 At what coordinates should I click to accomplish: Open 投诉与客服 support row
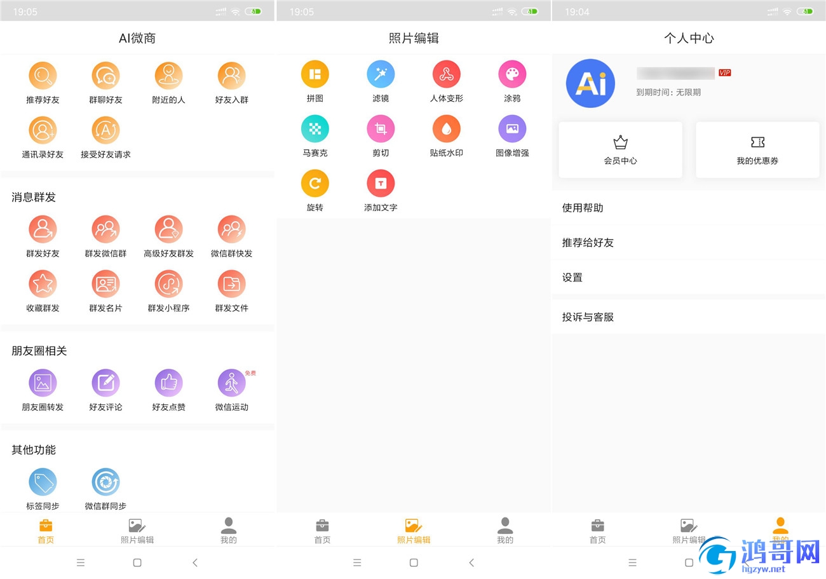(x=689, y=317)
